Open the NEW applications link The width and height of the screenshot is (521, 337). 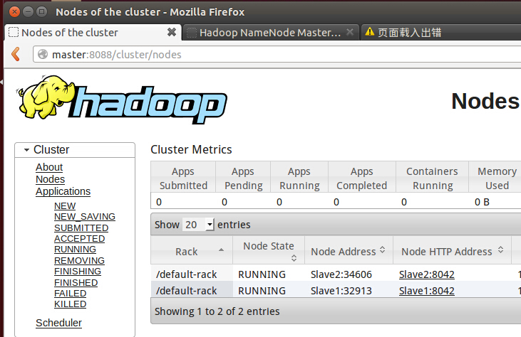click(x=65, y=205)
